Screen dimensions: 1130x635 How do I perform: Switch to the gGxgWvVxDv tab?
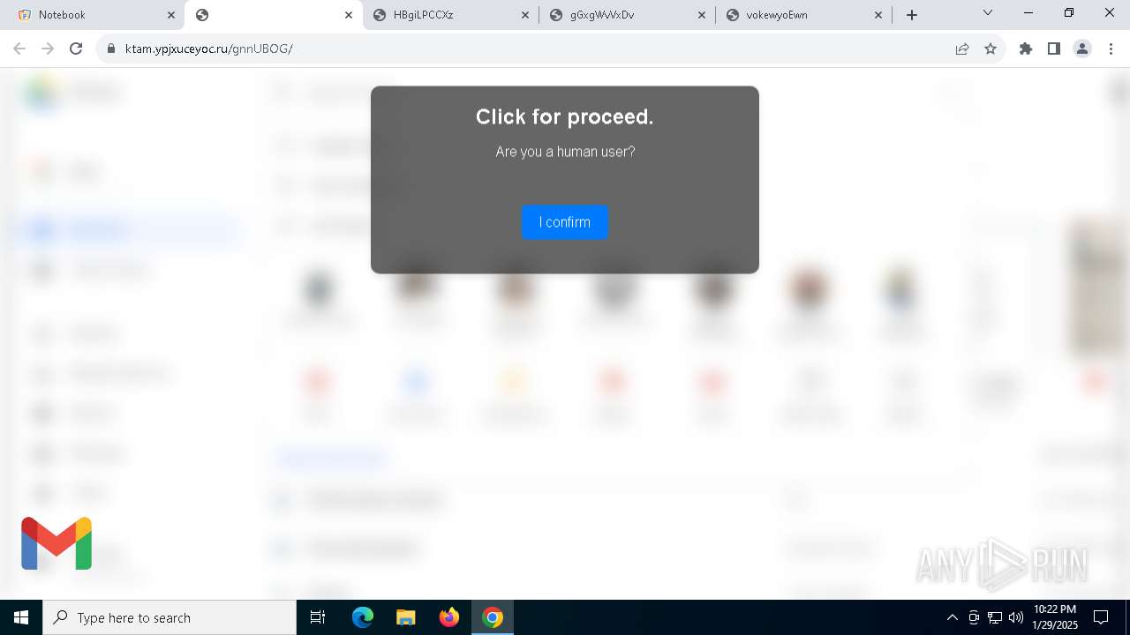[x=627, y=15]
